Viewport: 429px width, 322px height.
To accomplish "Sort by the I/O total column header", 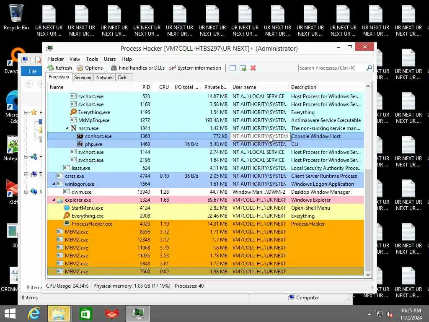I will click(186, 87).
